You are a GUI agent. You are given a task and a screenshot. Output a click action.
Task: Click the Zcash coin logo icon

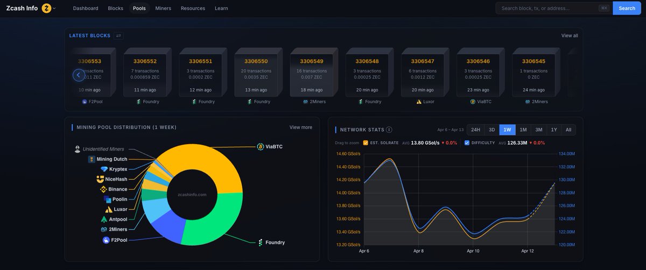tap(46, 8)
